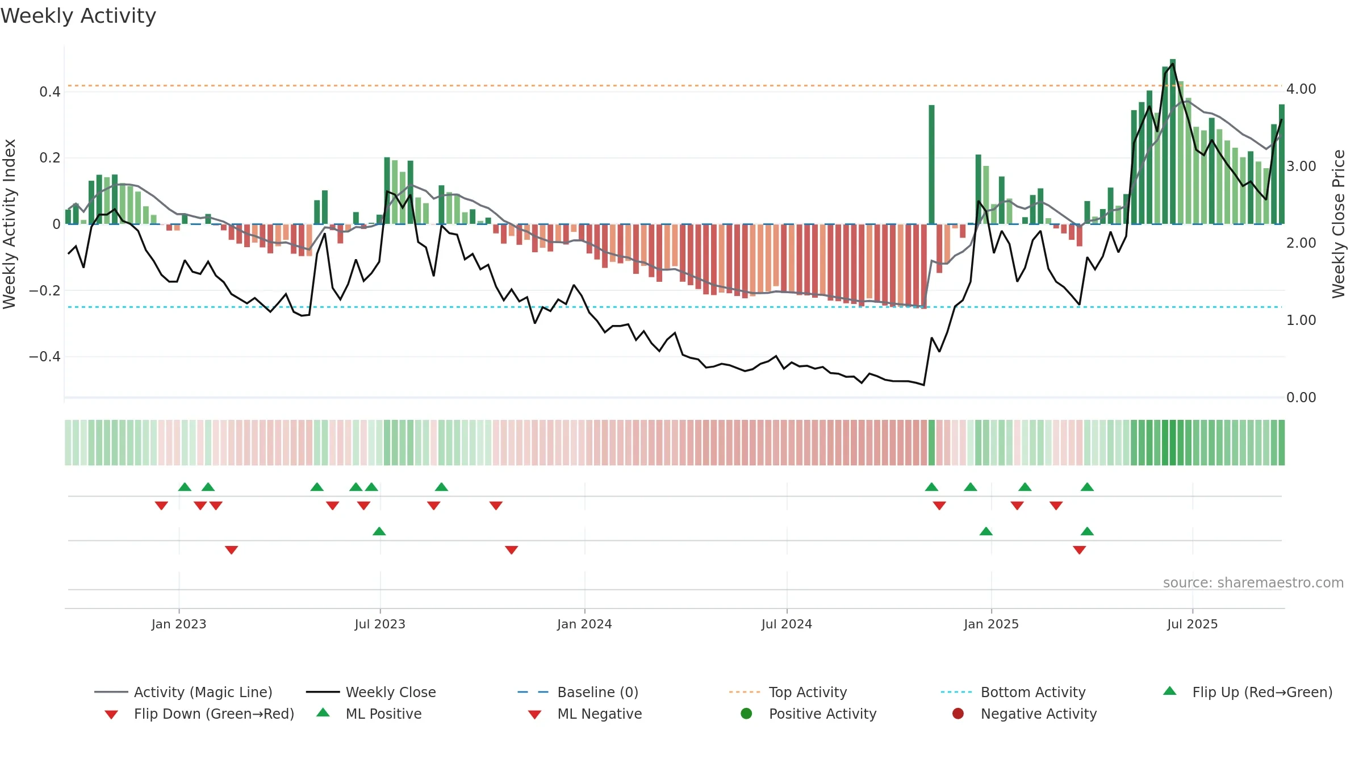The image size is (1363, 767).
Task: Click the 1.00 price axis tick
Action: pyautogui.click(x=1301, y=320)
